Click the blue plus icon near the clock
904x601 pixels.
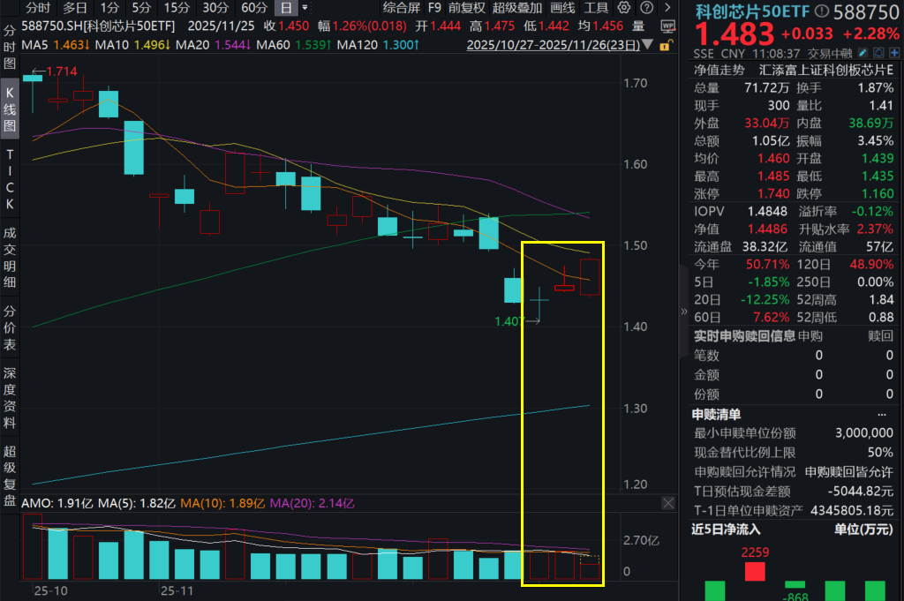click(893, 53)
